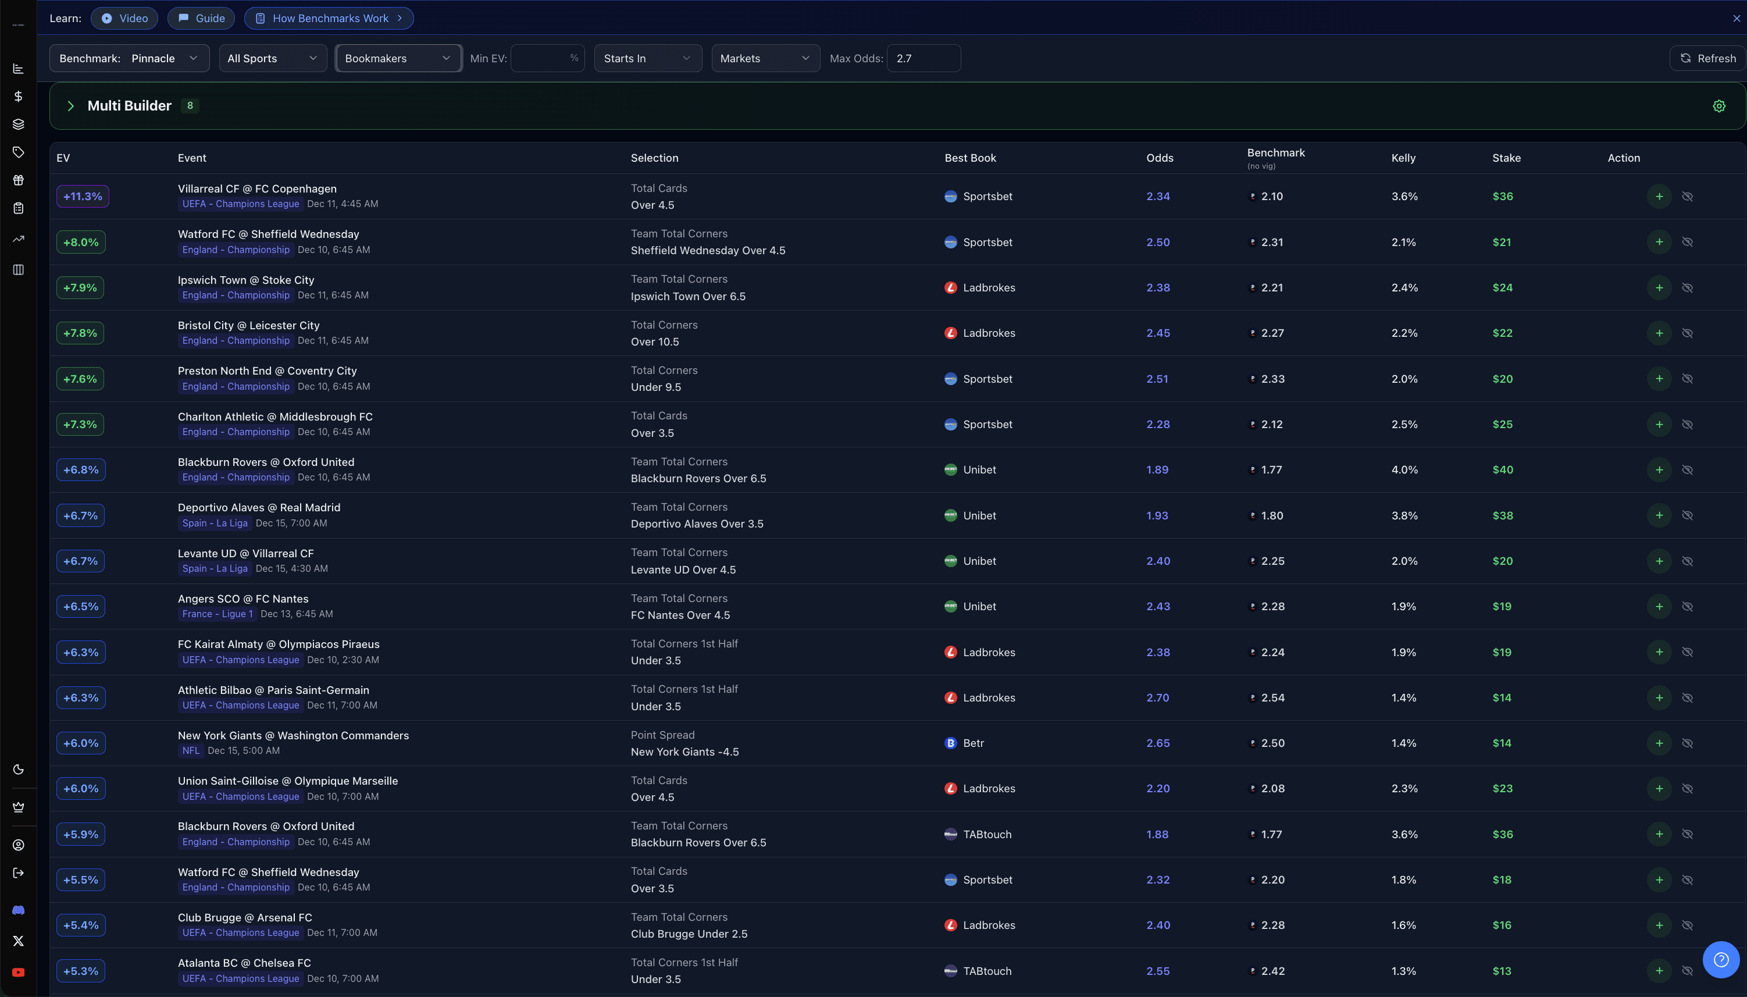Open the Video learn tab
Screen dimensions: 1747x997
[x=124, y=19]
